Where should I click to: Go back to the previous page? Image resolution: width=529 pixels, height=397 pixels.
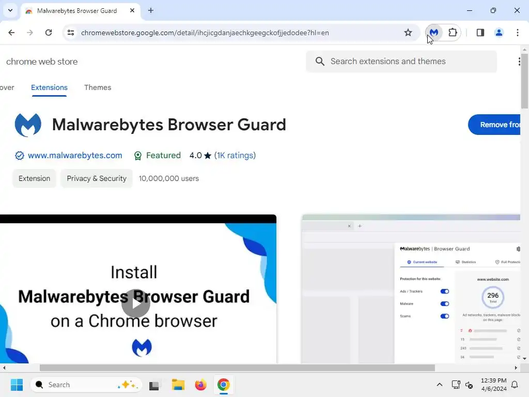point(11,33)
